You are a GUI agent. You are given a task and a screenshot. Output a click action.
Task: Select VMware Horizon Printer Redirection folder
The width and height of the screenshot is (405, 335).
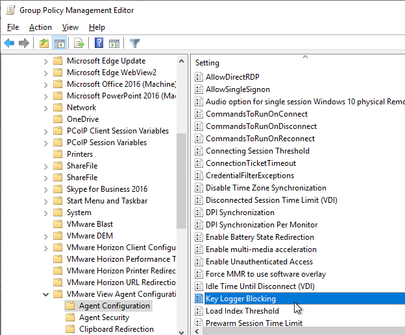pyautogui.click(x=121, y=271)
